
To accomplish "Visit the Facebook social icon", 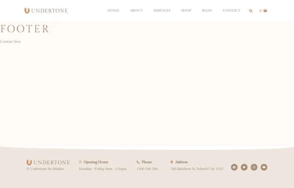I will tap(234, 167).
